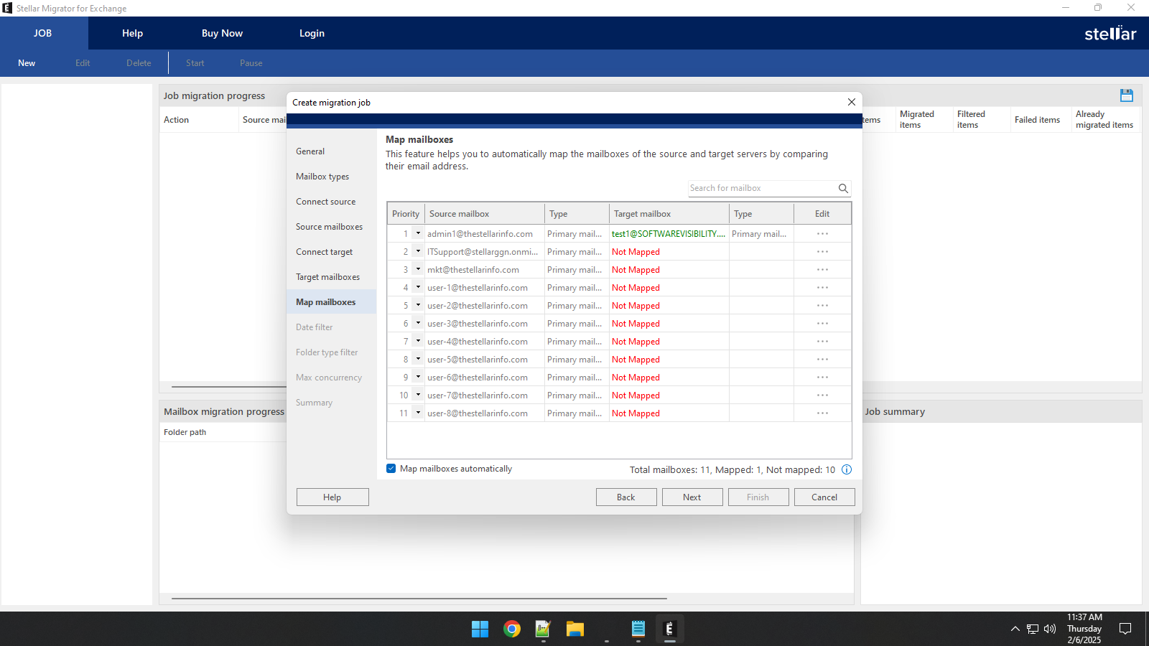The height and width of the screenshot is (646, 1149).
Task: Uncheck Map mailboxes automatically
Action: [x=391, y=469]
